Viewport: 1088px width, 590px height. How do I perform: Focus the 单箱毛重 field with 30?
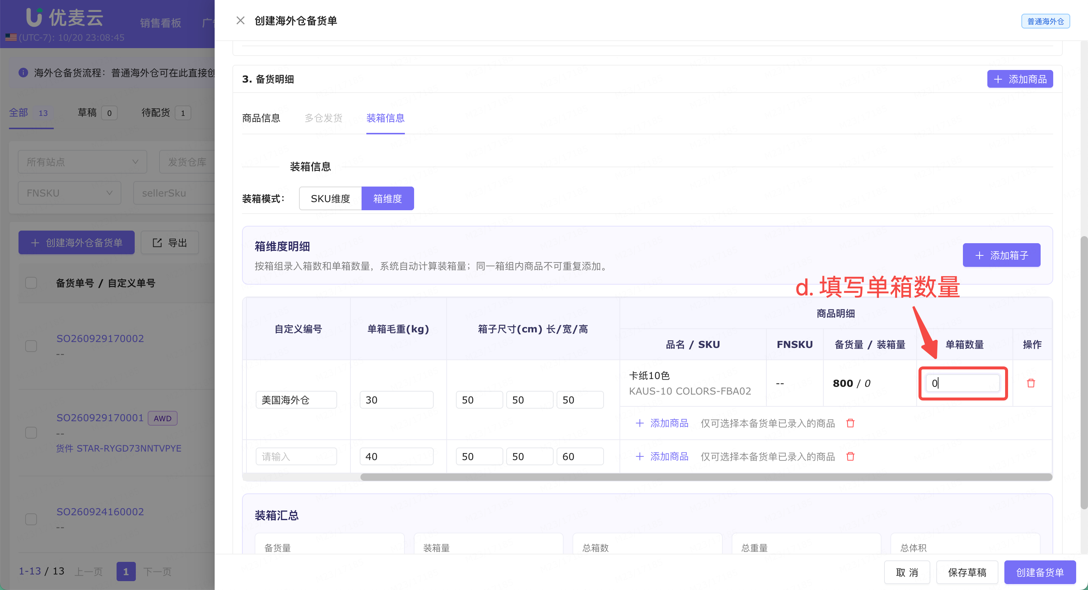[396, 400]
